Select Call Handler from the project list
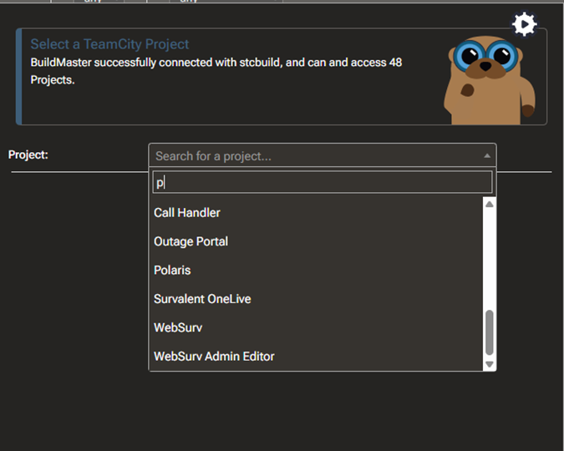 coord(187,213)
